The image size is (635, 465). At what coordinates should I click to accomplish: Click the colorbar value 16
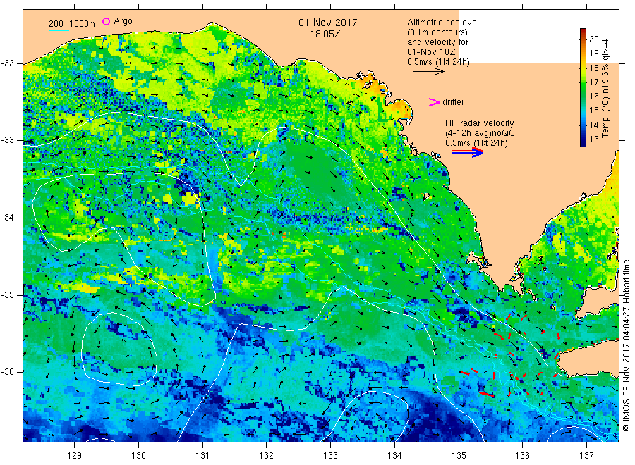593,97
